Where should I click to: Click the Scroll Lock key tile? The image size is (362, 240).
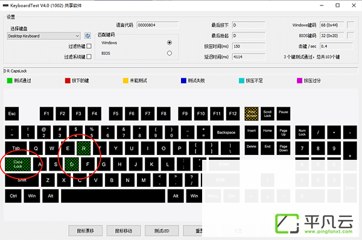[x=267, y=113]
